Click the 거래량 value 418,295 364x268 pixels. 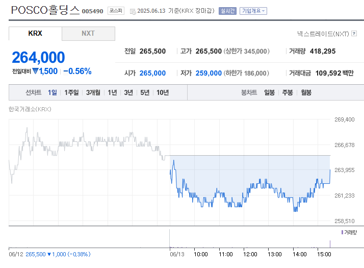(x=323, y=51)
